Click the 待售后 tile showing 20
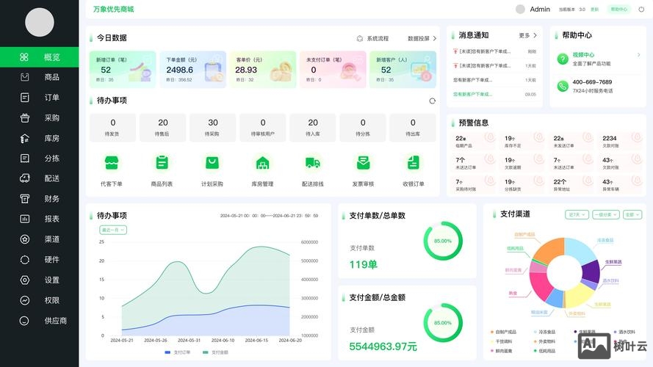 (163, 128)
